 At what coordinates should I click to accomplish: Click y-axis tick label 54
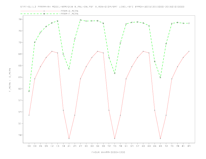click(20, 112)
